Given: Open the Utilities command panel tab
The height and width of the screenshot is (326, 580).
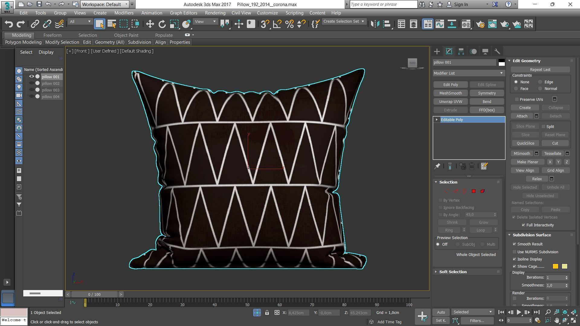Looking at the screenshot, I should pos(497,51).
